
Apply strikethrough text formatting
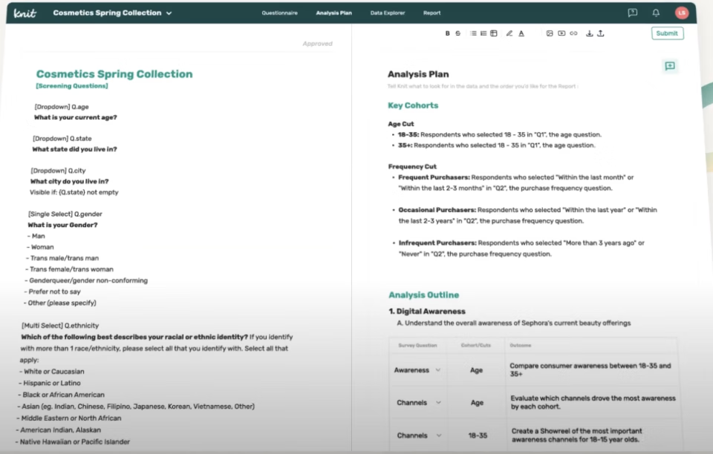click(x=458, y=33)
